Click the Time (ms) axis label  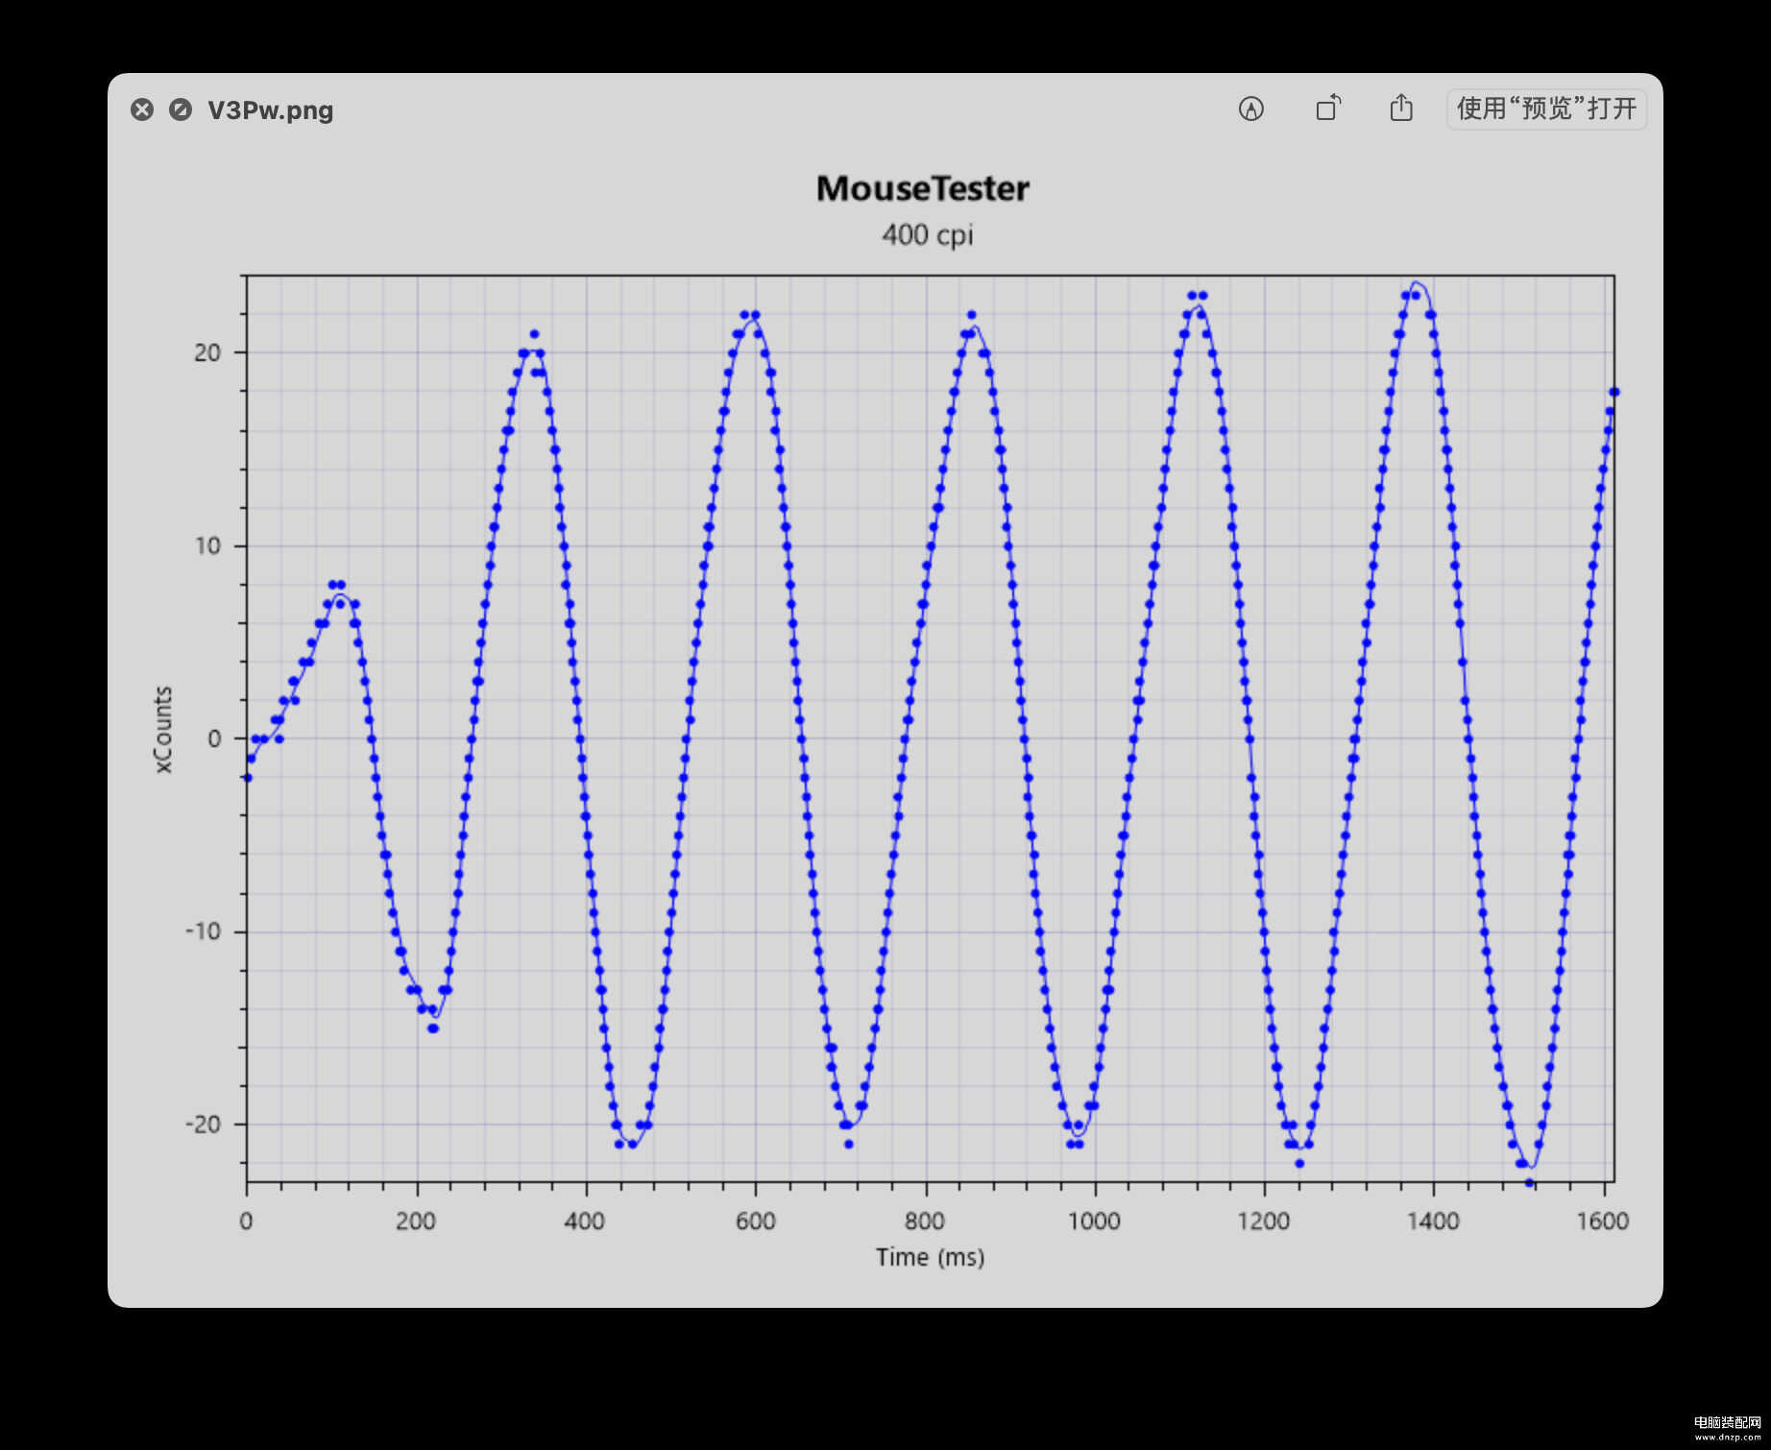(x=930, y=1257)
